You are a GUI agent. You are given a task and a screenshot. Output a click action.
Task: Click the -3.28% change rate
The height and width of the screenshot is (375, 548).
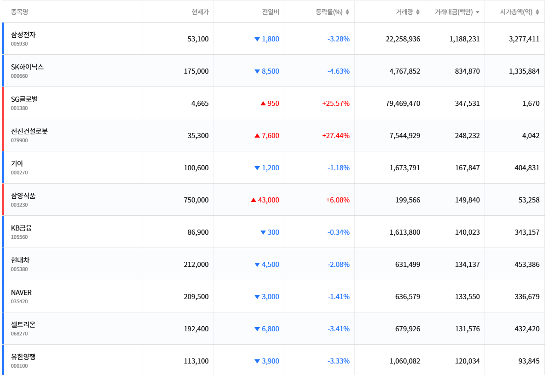pyautogui.click(x=338, y=39)
